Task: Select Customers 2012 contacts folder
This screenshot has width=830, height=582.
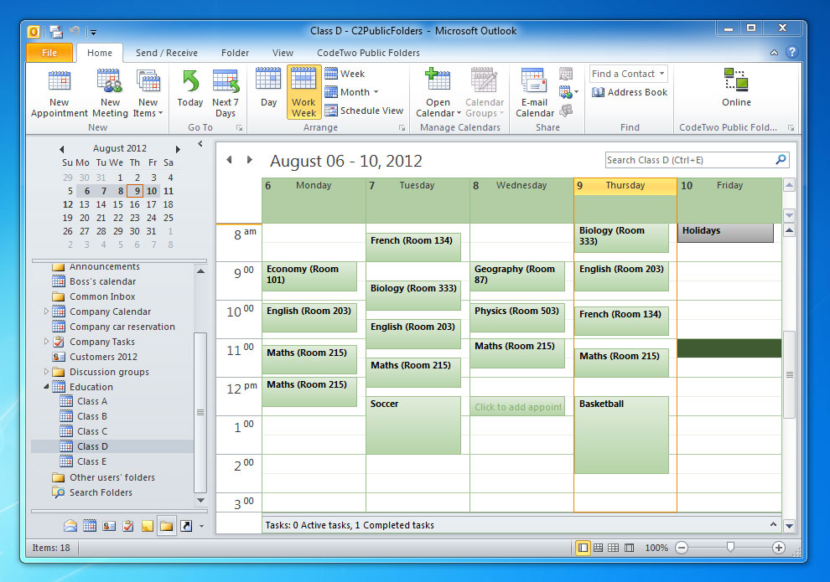Action: pyautogui.click(x=103, y=357)
